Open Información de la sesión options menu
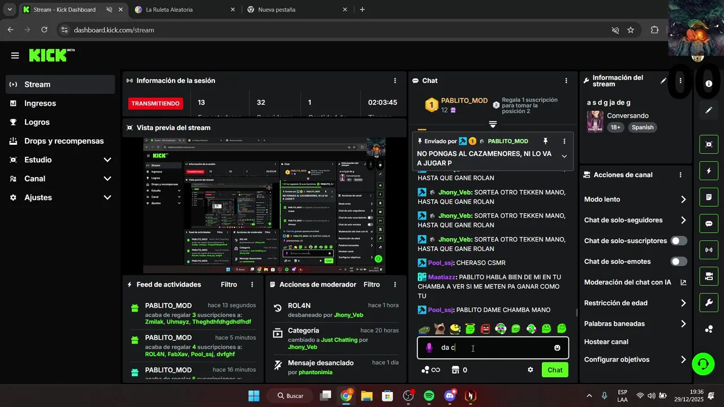This screenshot has height=407, width=724. (x=395, y=81)
